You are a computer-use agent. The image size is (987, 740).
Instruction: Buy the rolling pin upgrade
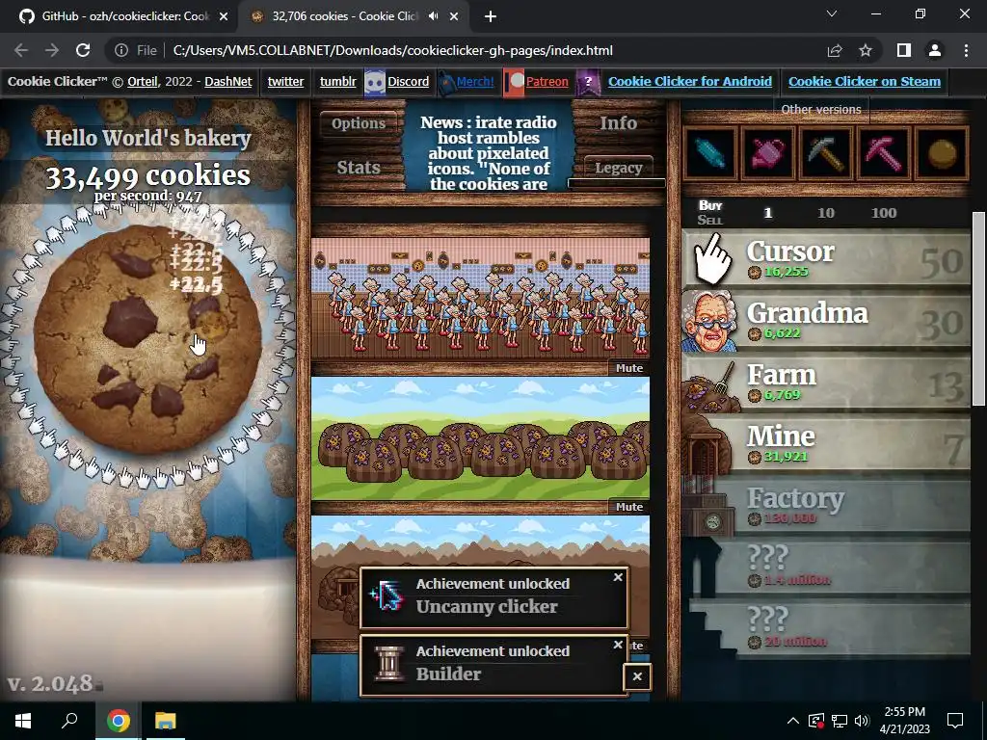[710, 153]
